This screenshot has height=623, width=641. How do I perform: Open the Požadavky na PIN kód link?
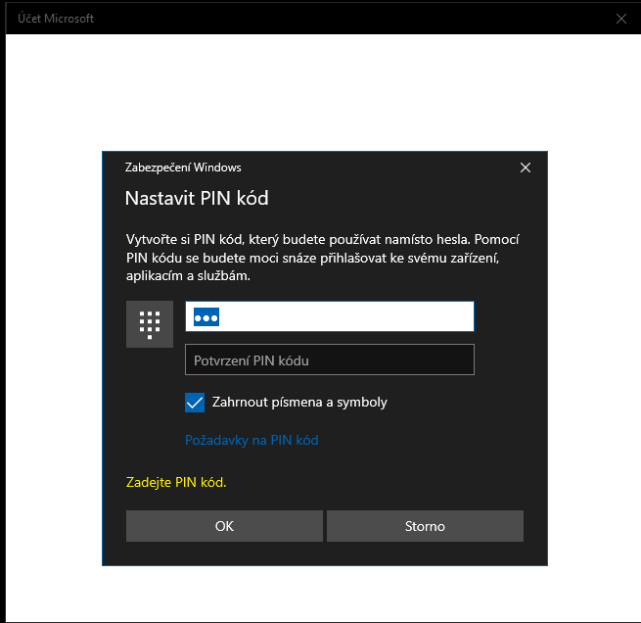pyautogui.click(x=252, y=440)
